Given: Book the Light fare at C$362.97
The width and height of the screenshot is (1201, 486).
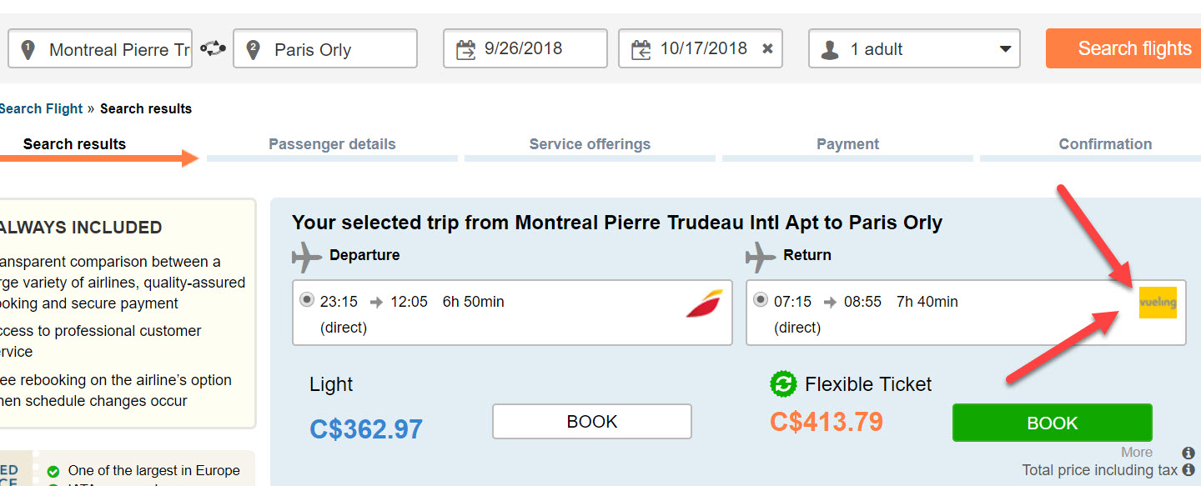Looking at the screenshot, I should click(591, 422).
